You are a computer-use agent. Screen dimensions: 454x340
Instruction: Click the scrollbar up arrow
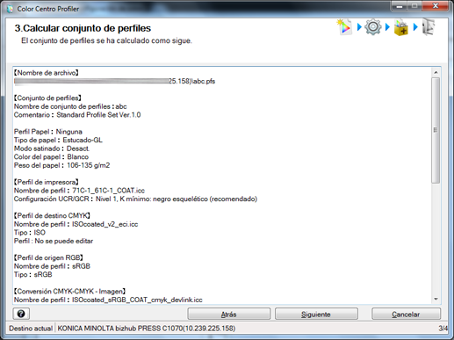click(x=436, y=72)
